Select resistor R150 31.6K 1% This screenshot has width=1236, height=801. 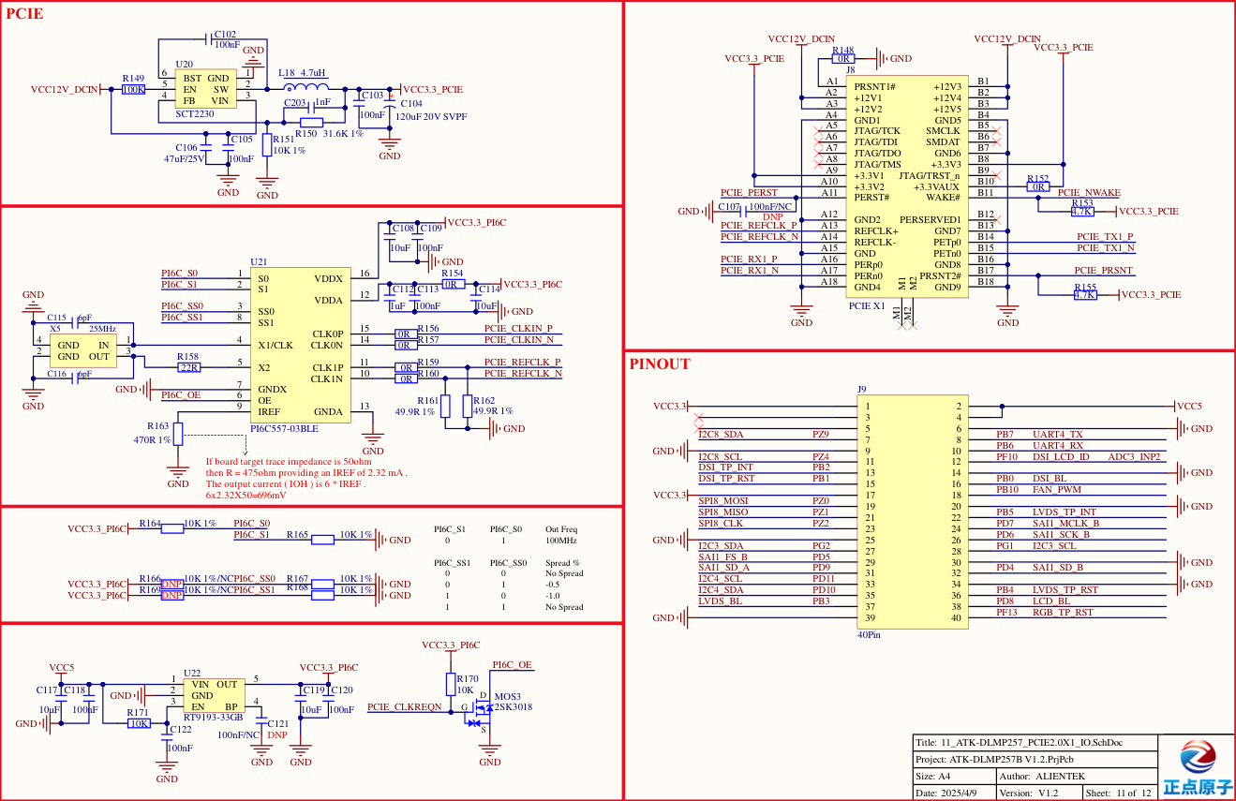point(311,123)
